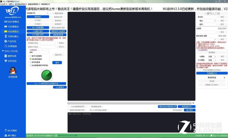Select the 白名单查询序列号网站 radio option
The image size is (228, 138).
point(31,65)
